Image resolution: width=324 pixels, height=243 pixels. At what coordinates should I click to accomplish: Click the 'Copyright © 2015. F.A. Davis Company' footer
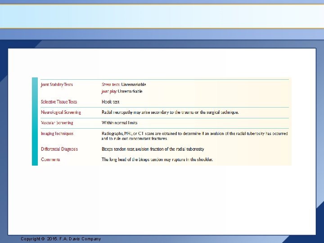click(61, 239)
